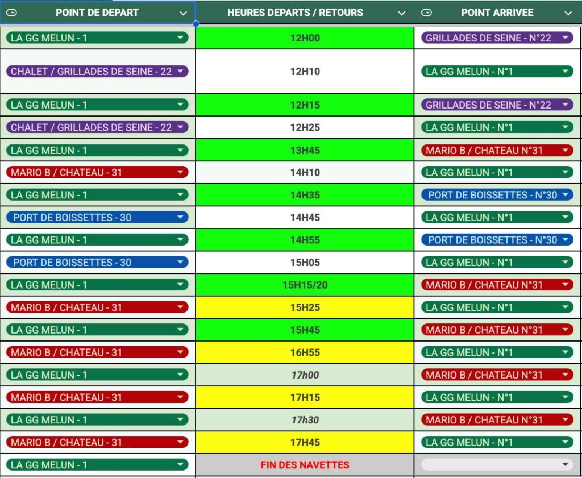This screenshot has height=478, width=582.
Task: Click the column type icon beside POINT DE DEPART
Action: (11, 13)
